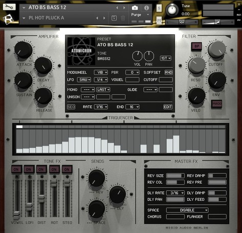Screen dimensions: 242x233
Task: Toggle the Vowel ON button
Action: coord(16,169)
